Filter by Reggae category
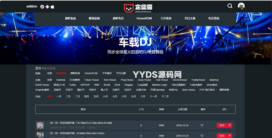This screenshot has height=138, width=272. [x=129, y=85]
